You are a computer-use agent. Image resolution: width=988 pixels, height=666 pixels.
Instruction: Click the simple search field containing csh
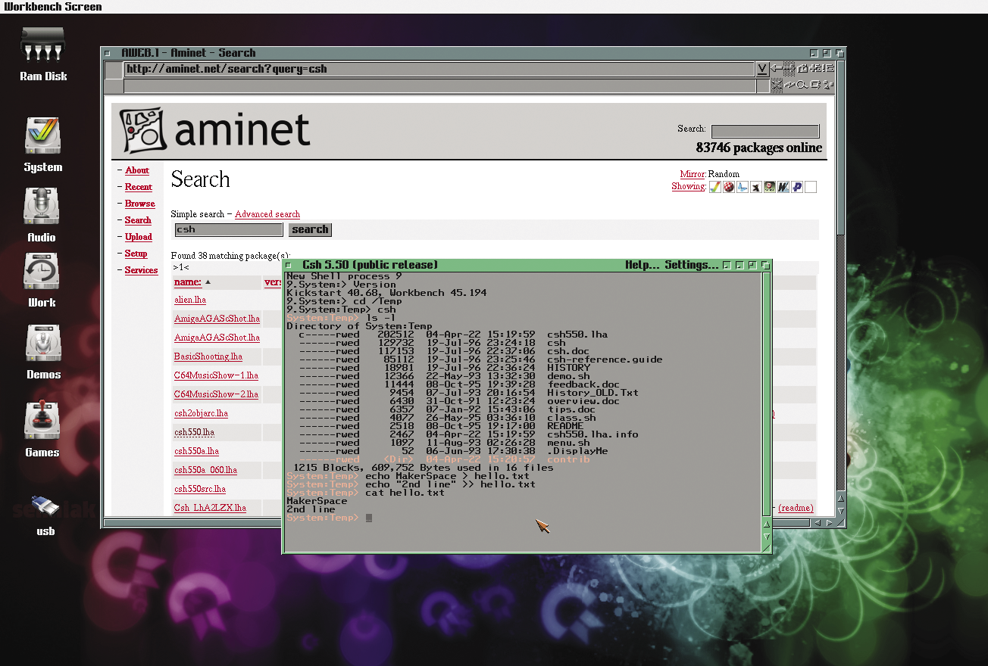pos(229,229)
